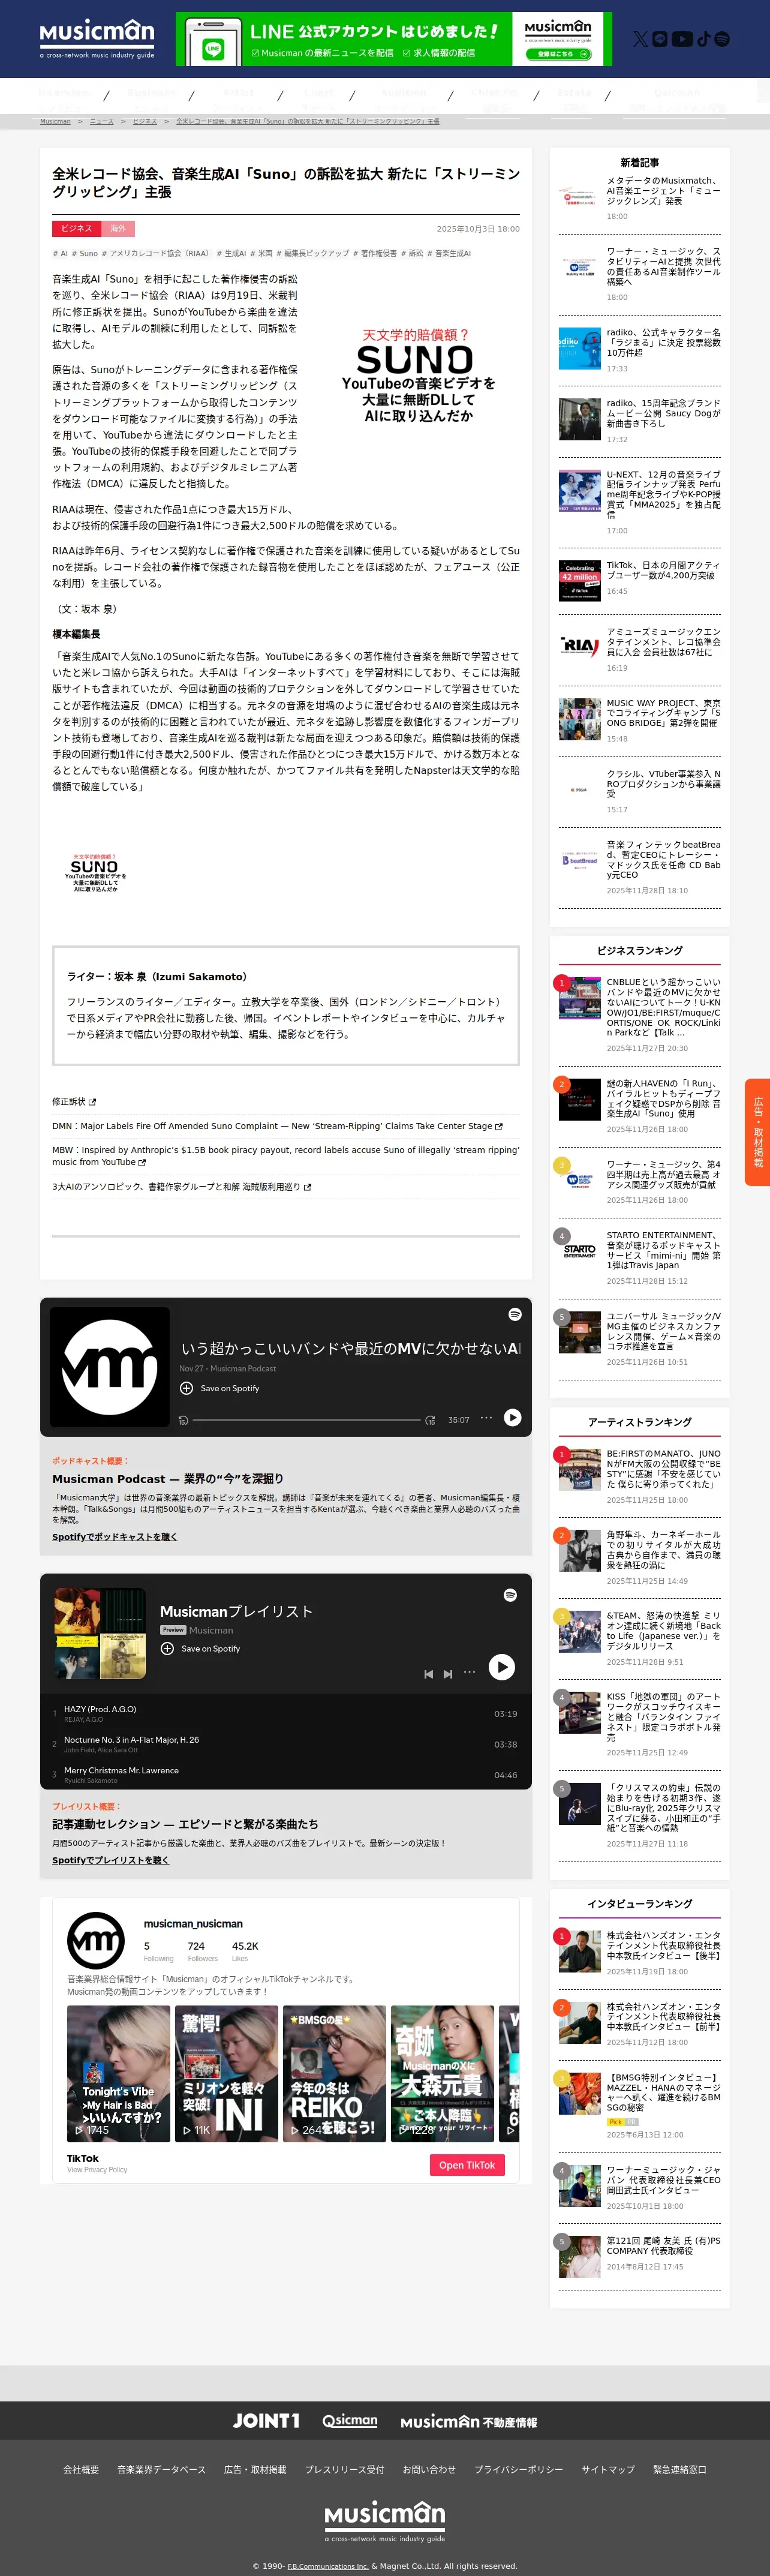Open 会社概要 in the footer menu

point(81,2469)
